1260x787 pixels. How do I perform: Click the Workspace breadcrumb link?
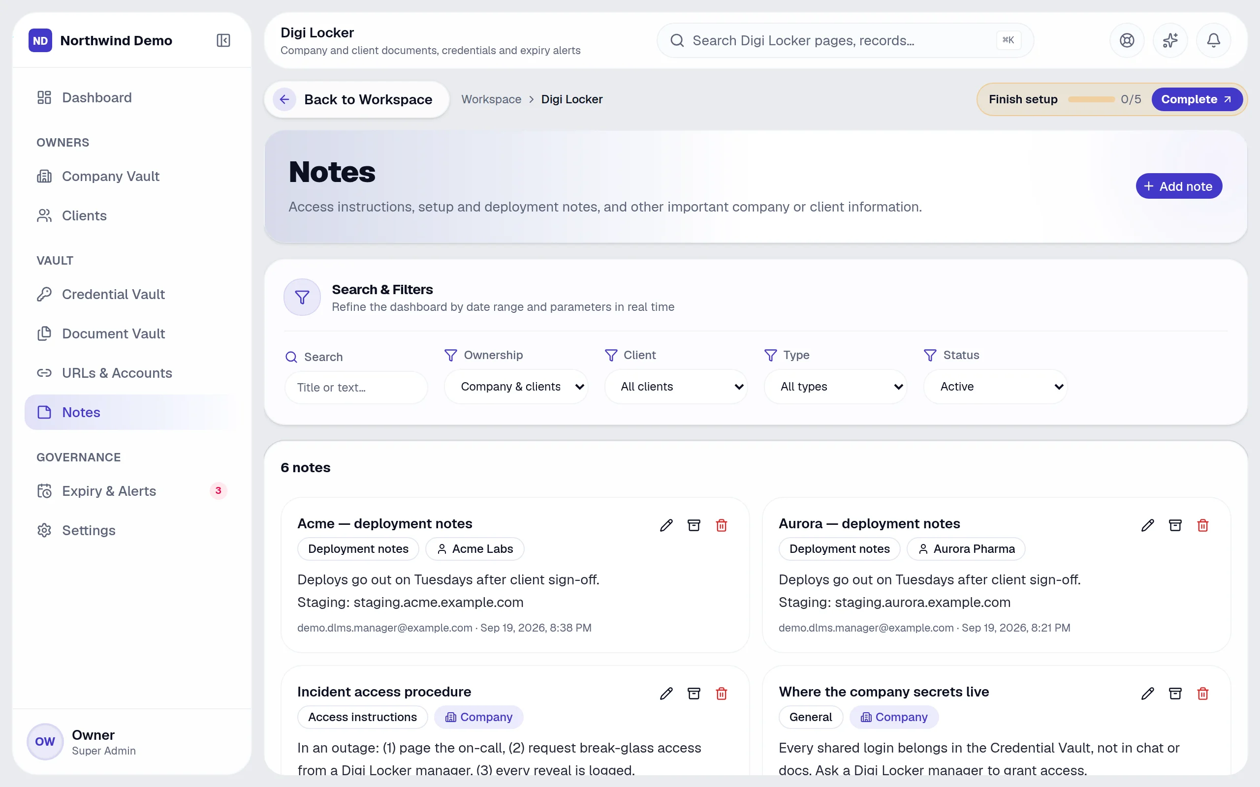(x=491, y=99)
